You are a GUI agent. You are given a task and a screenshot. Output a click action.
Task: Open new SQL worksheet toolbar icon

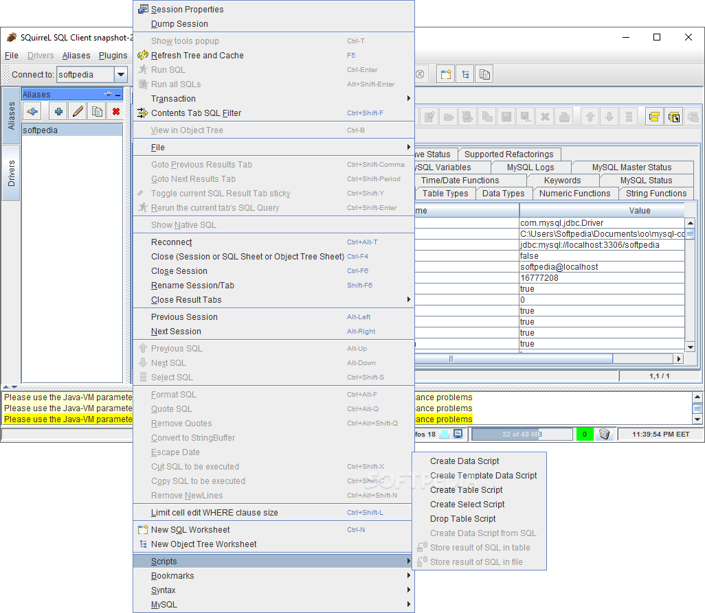point(445,75)
